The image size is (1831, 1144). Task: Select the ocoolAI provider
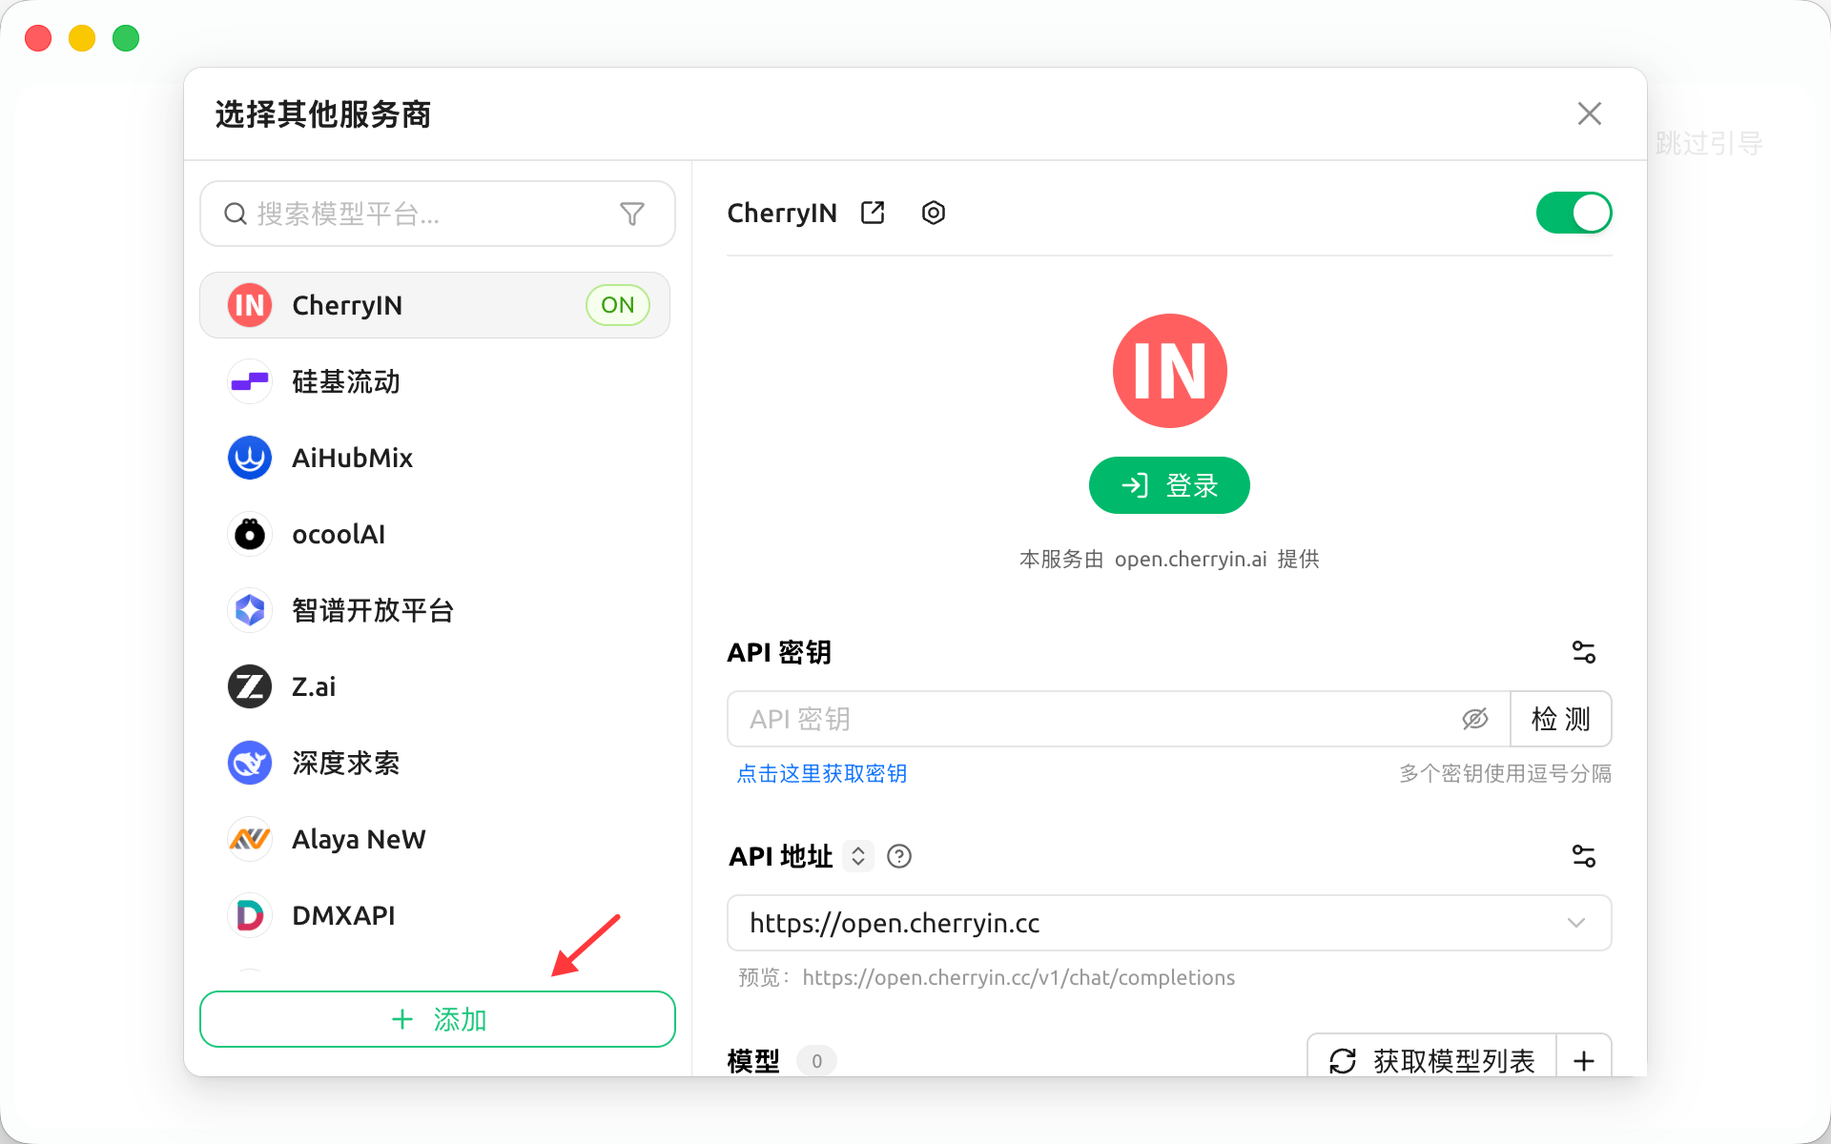coord(435,534)
